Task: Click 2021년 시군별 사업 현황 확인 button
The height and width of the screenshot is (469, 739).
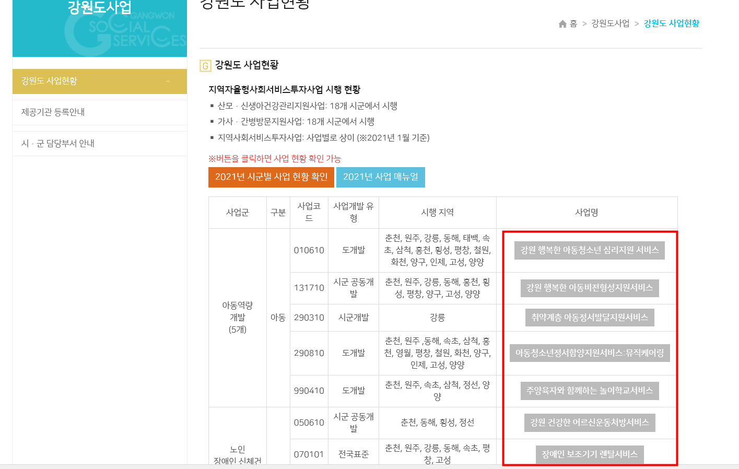Action: point(271,177)
